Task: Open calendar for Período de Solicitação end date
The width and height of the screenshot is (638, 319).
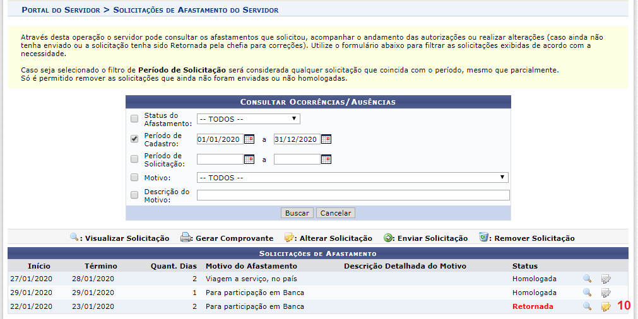Action: pyautogui.click(x=326, y=159)
